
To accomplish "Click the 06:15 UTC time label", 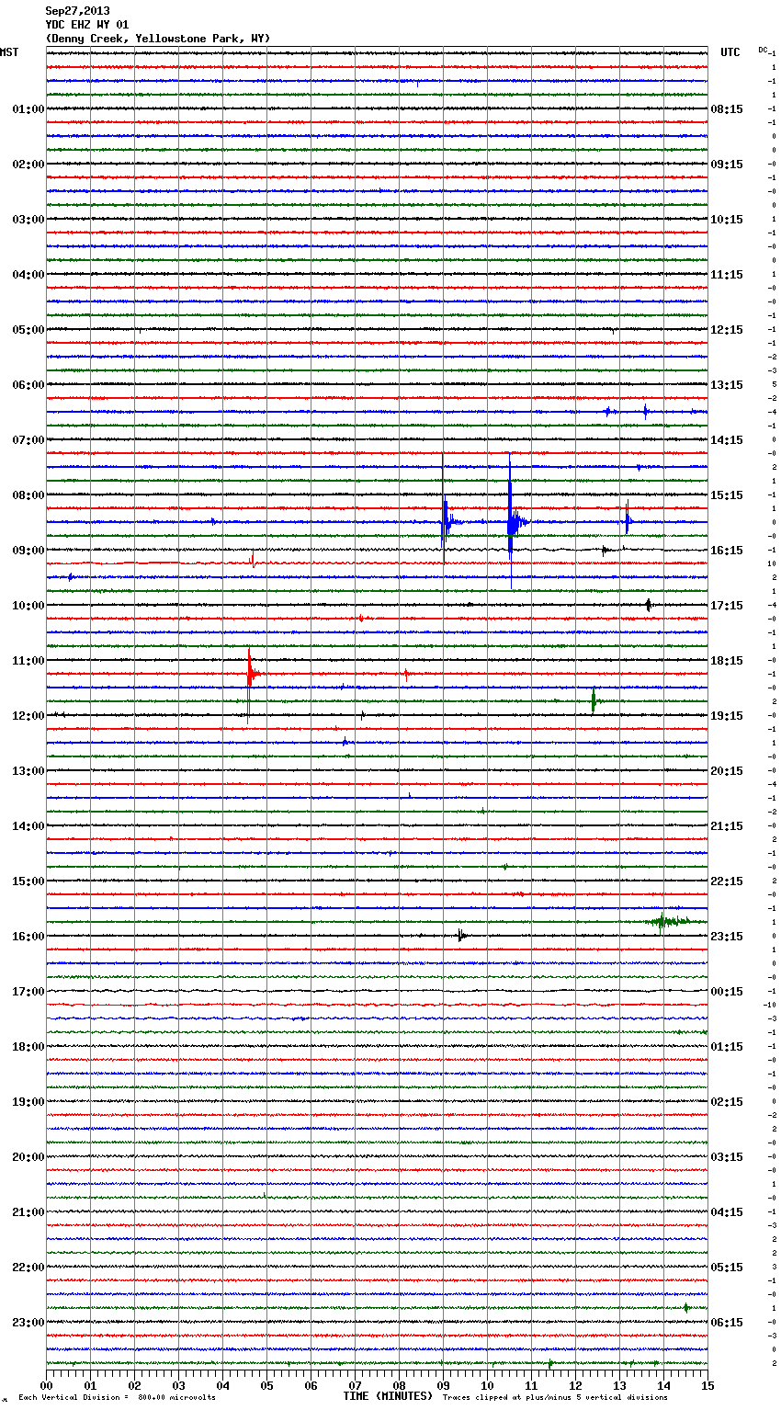I will tap(727, 1323).
